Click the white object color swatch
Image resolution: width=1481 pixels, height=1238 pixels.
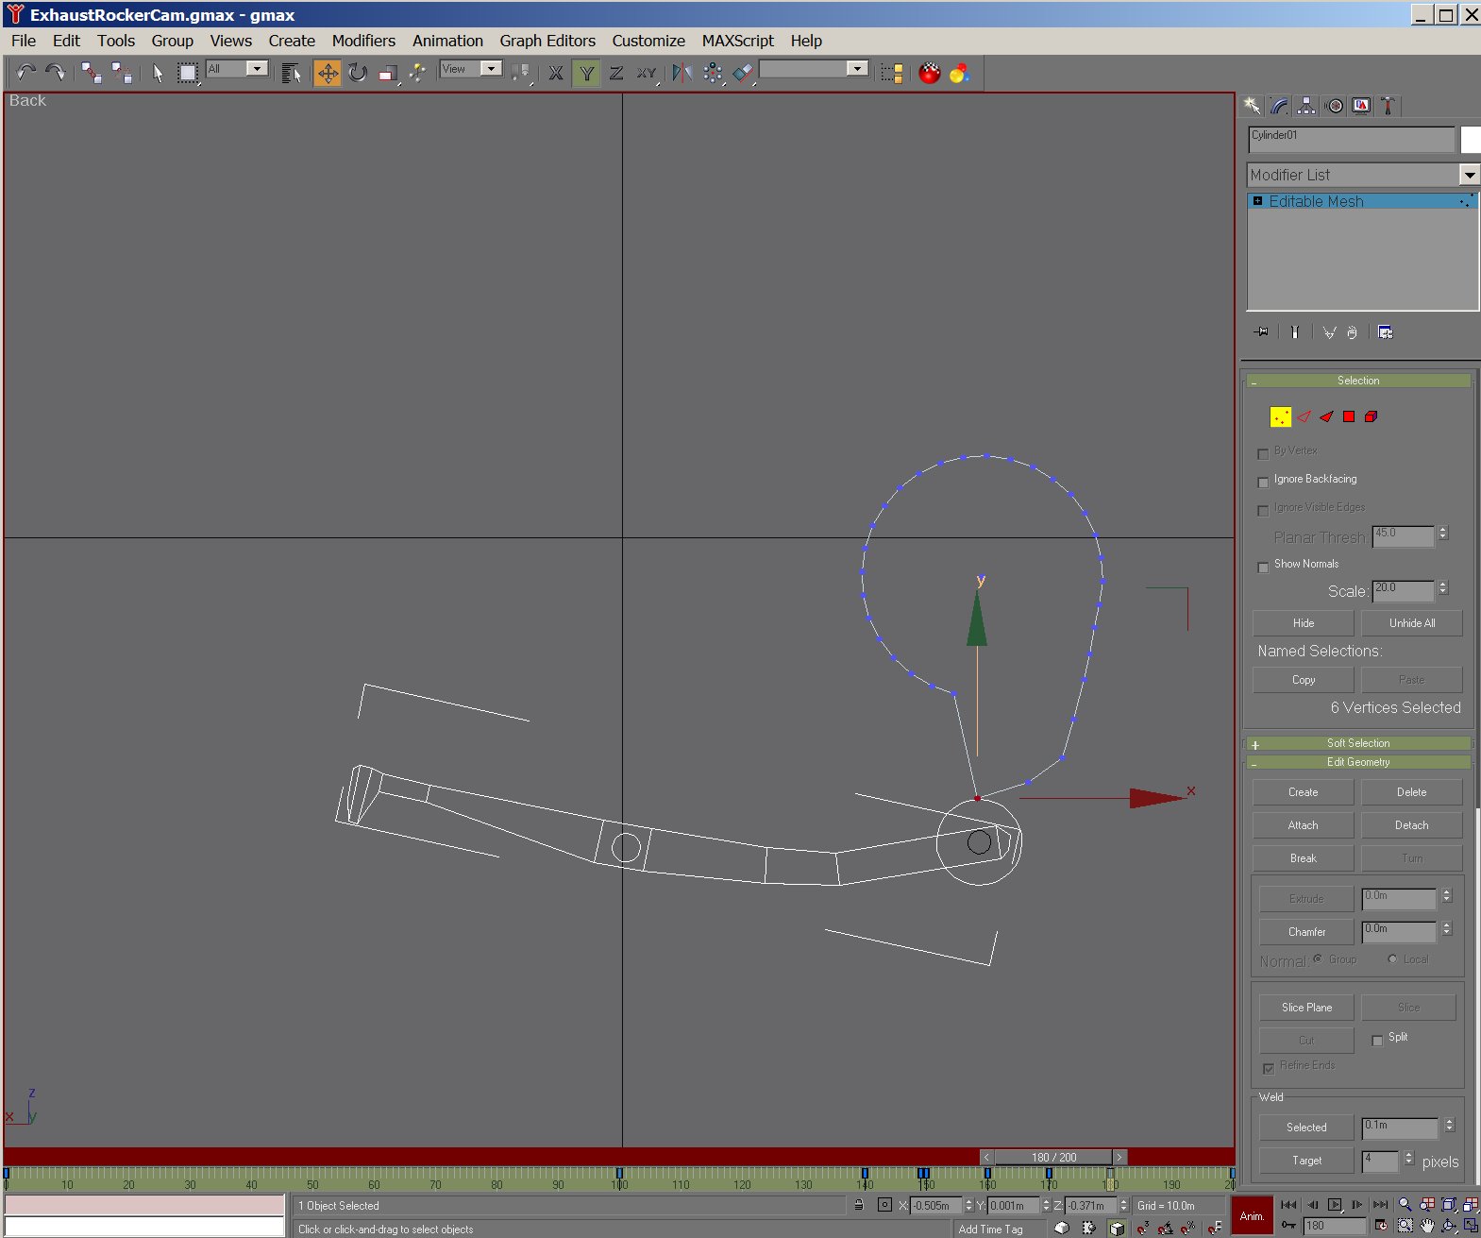click(x=1471, y=140)
